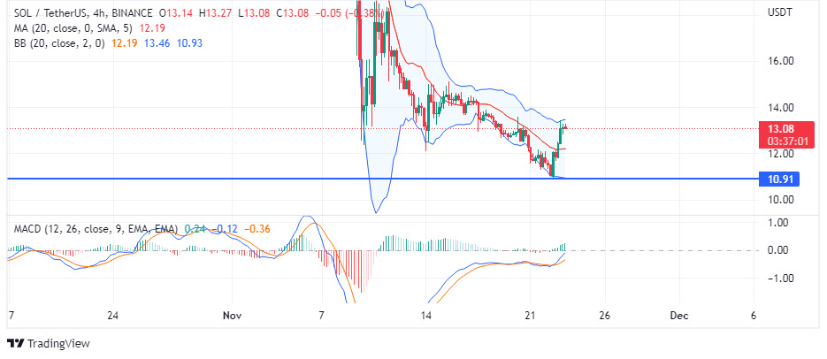Click the 16.00 price axis label
827x359 pixels.
781,61
